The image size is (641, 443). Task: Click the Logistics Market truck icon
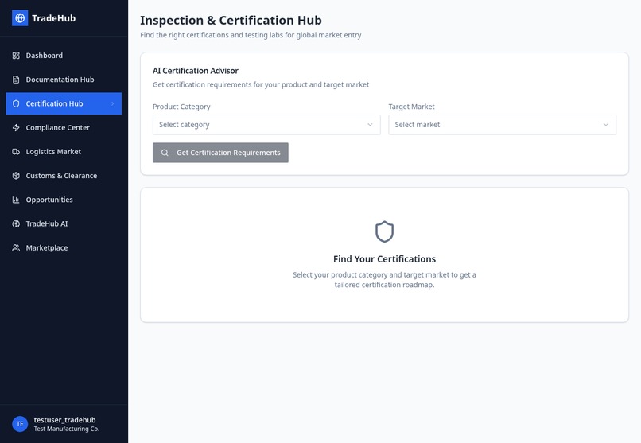[16, 152]
